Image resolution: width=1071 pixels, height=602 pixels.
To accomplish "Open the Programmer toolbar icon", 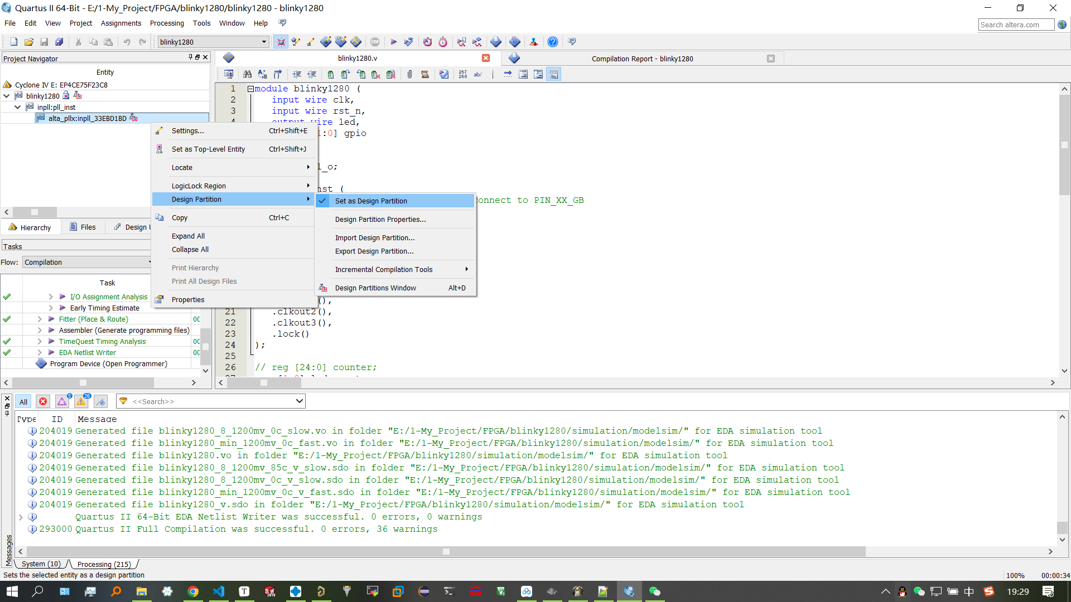I will [x=514, y=42].
